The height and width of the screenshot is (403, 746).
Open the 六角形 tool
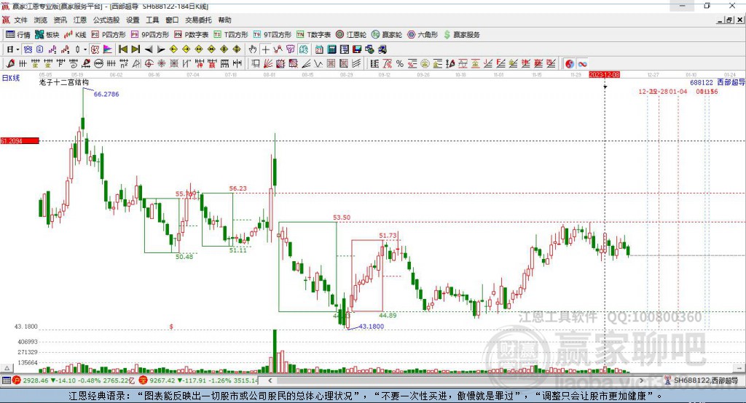coord(423,35)
